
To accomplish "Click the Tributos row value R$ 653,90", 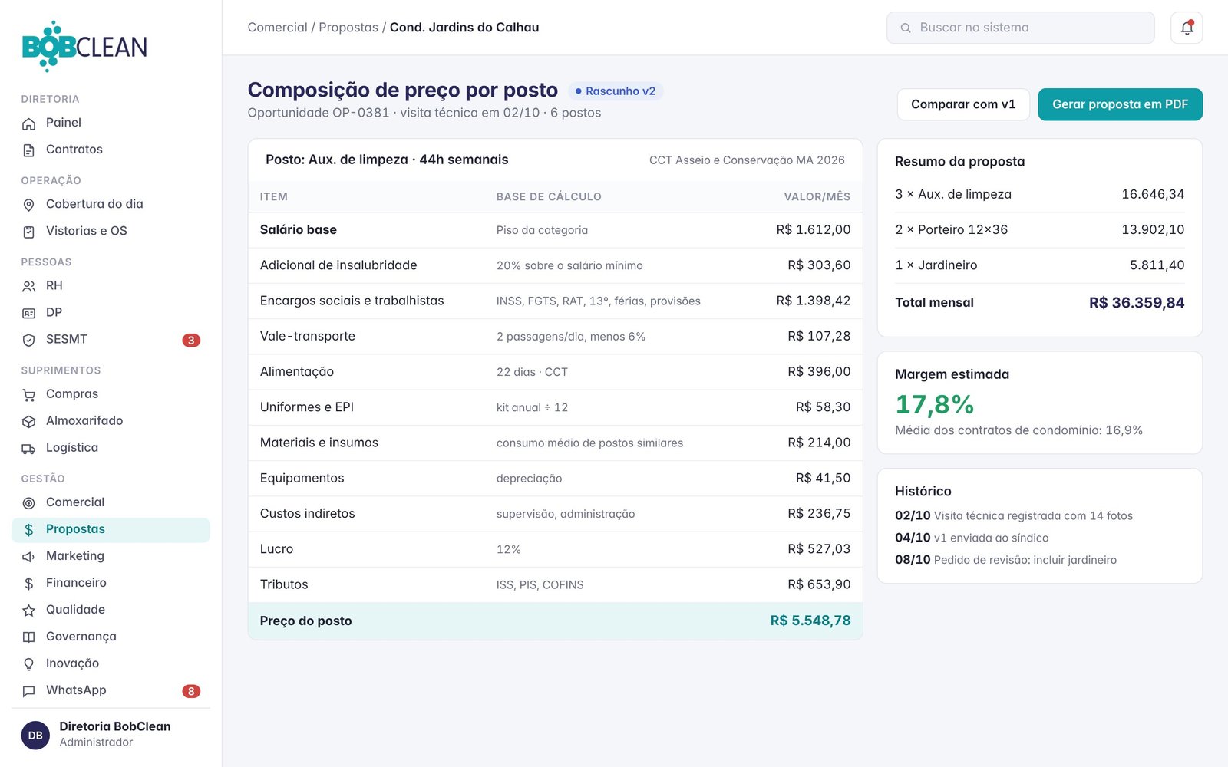I will point(819,584).
